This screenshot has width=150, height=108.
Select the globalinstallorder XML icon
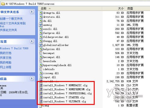pyautogui.click(x=41, y=45)
